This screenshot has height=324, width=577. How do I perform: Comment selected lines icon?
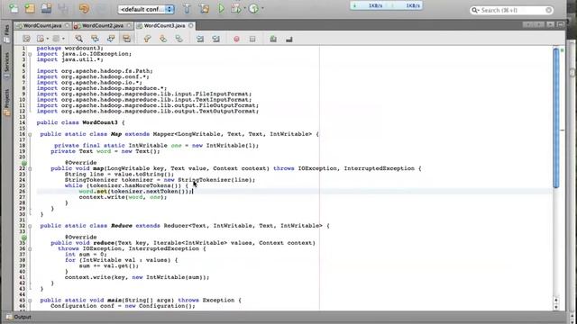click(x=273, y=39)
